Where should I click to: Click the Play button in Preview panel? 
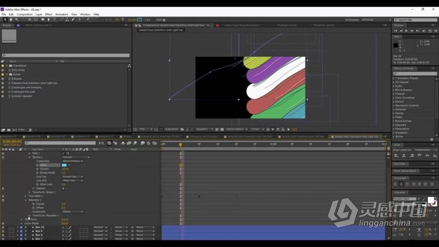click(x=406, y=31)
